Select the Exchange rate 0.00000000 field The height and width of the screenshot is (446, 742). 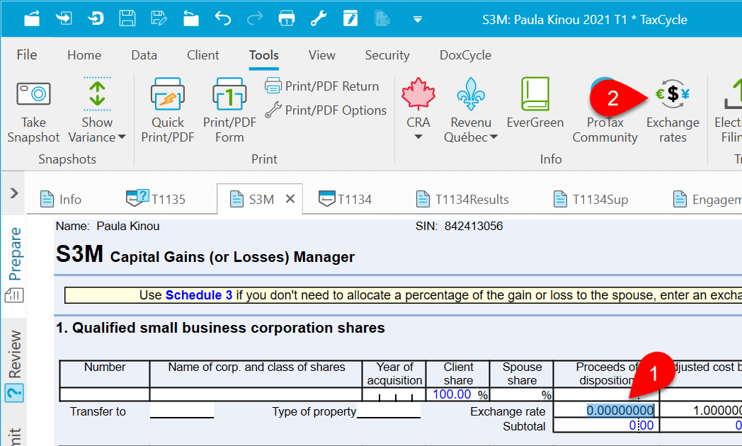click(606, 410)
